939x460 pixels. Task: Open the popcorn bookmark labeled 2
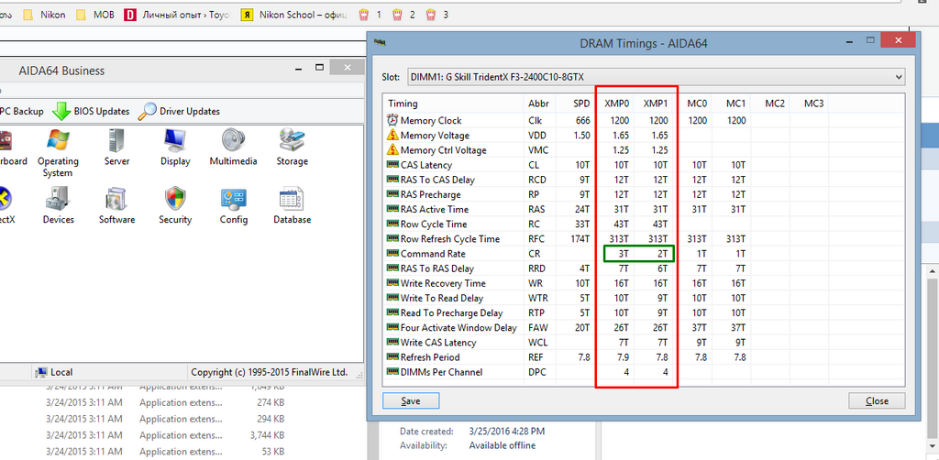coord(403,15)
